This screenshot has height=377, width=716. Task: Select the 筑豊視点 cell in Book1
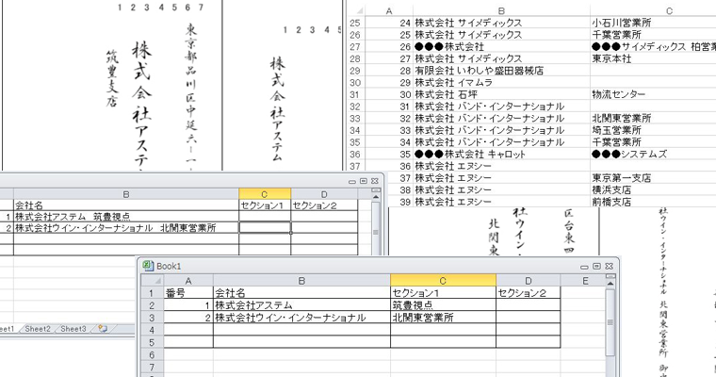pos(443,305)
